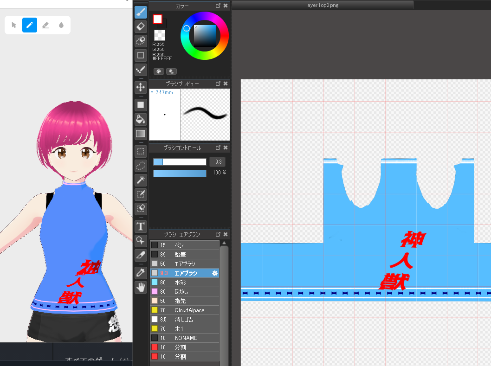
Task: Select the 水彩 brush
Action: point(185,283)
